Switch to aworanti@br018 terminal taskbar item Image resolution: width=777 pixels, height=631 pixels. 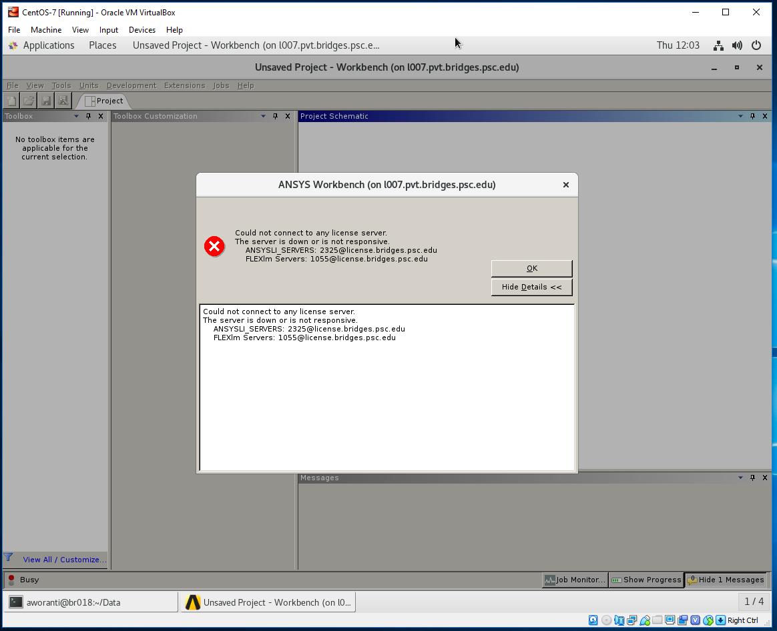91,602
